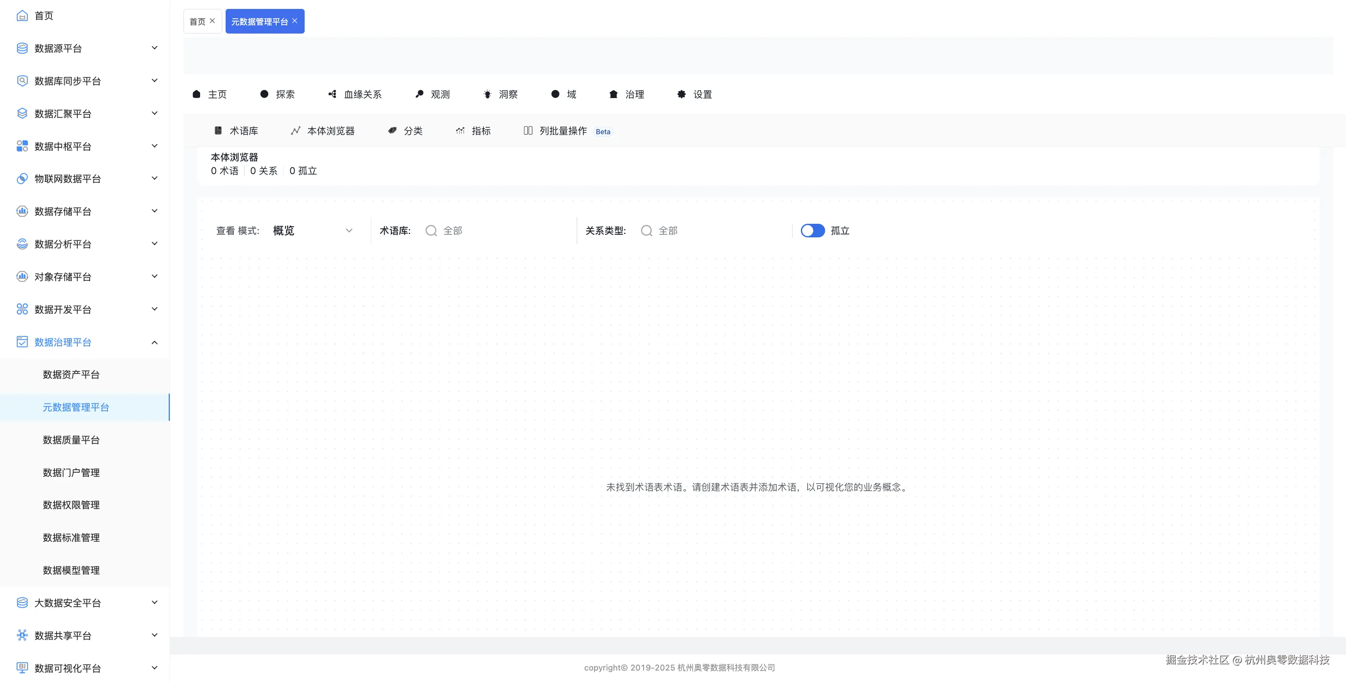Click the glossary (术语库) book icon
This screenshot has width=1346, height=682.
(x=218, y=130)
